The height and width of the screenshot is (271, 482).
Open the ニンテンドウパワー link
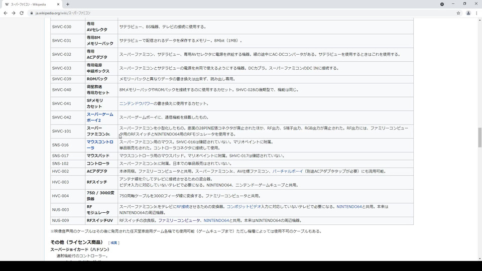(x=136, y=103)
